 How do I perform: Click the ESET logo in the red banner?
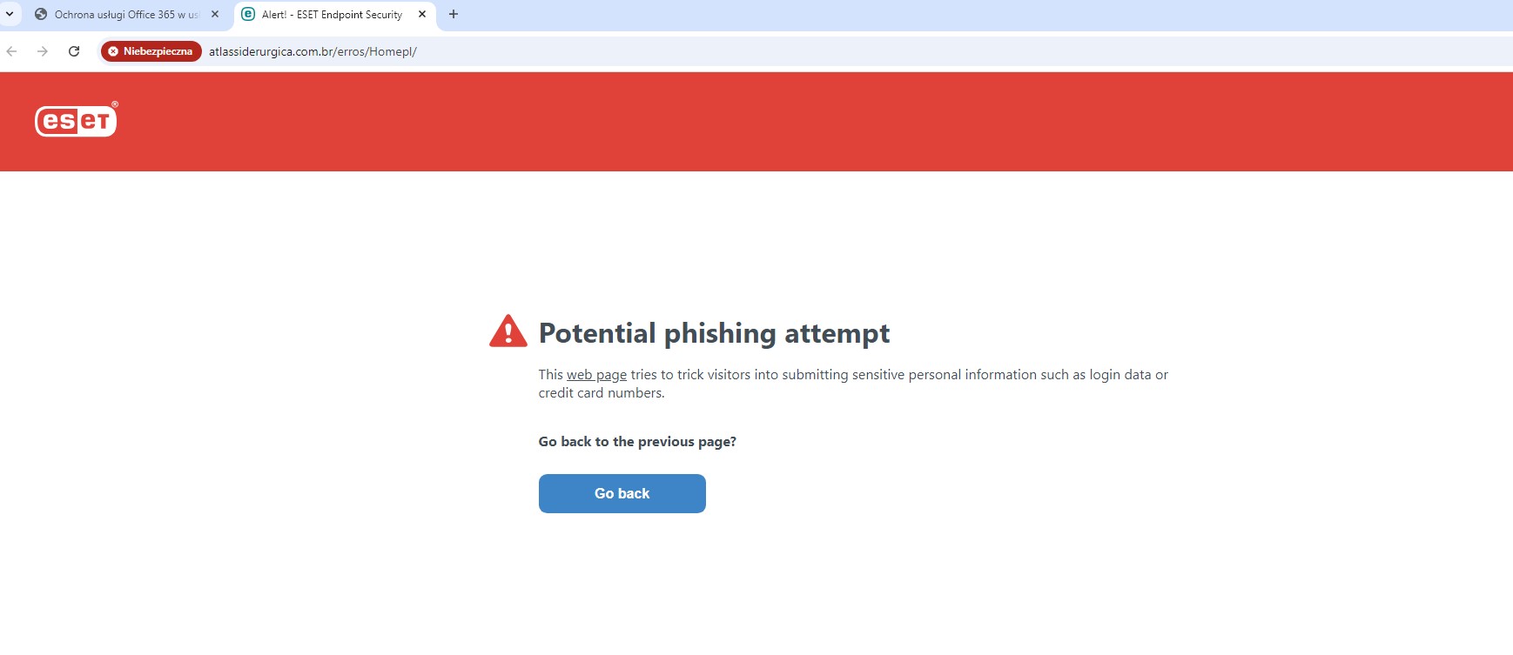pyautogui.click(x=77, y=121)
